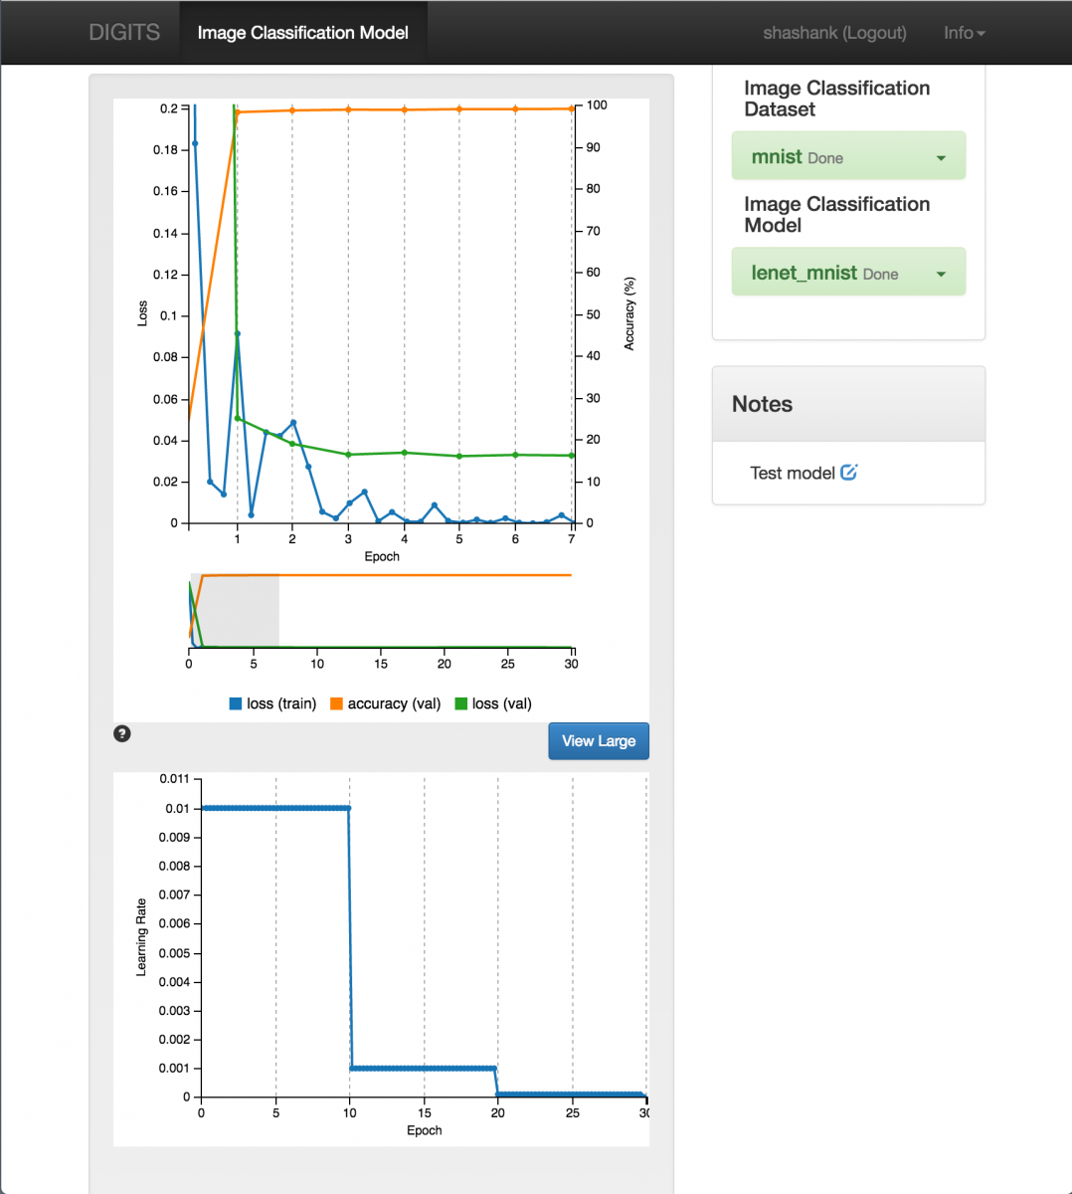Viewport: 1072px width, 1194px height.
Task: Click the validation loss point at epoch 3
Action: coord(348,455)
